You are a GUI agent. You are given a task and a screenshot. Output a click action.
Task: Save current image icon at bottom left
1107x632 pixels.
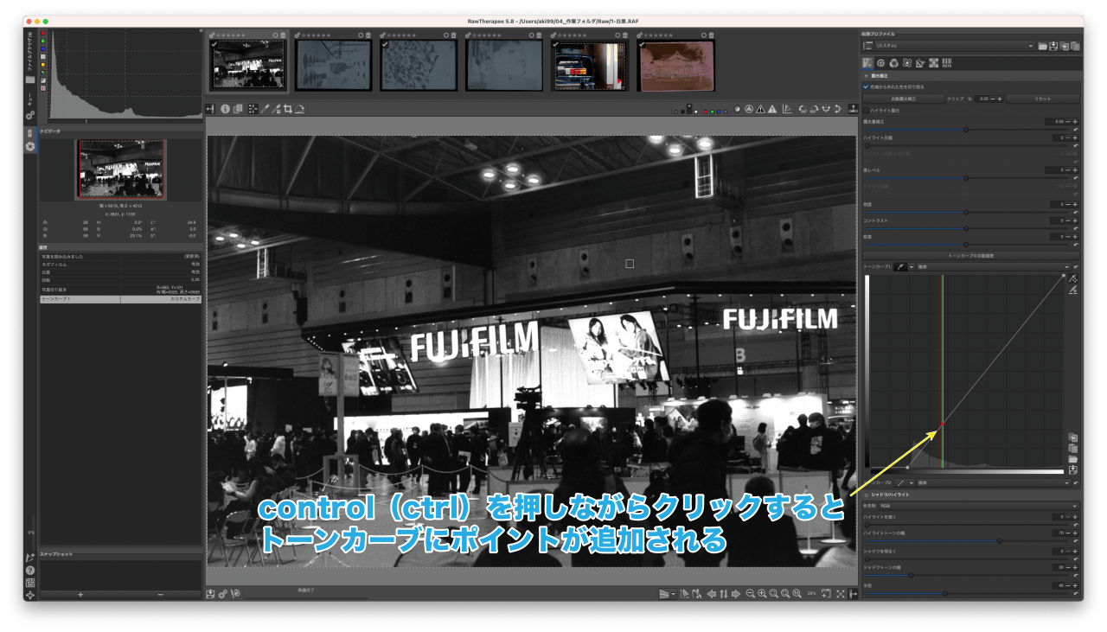click(x=210, y=594)
